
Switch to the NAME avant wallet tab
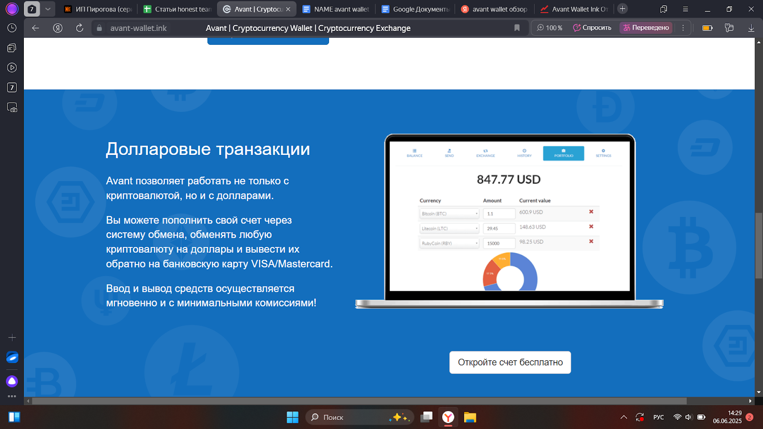336,9
